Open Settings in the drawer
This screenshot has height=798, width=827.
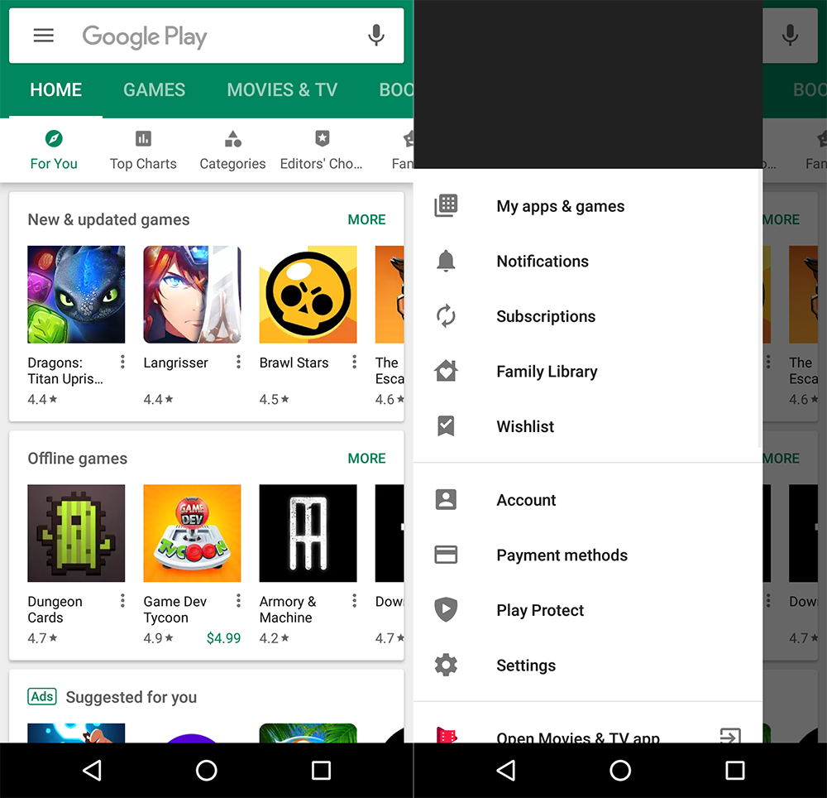click(588, 666)
